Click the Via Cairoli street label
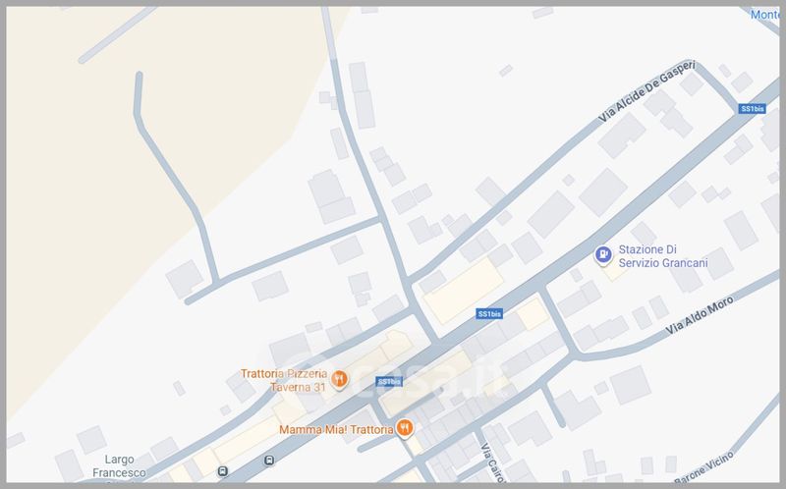The image size is (786, 489). (491, 462)
